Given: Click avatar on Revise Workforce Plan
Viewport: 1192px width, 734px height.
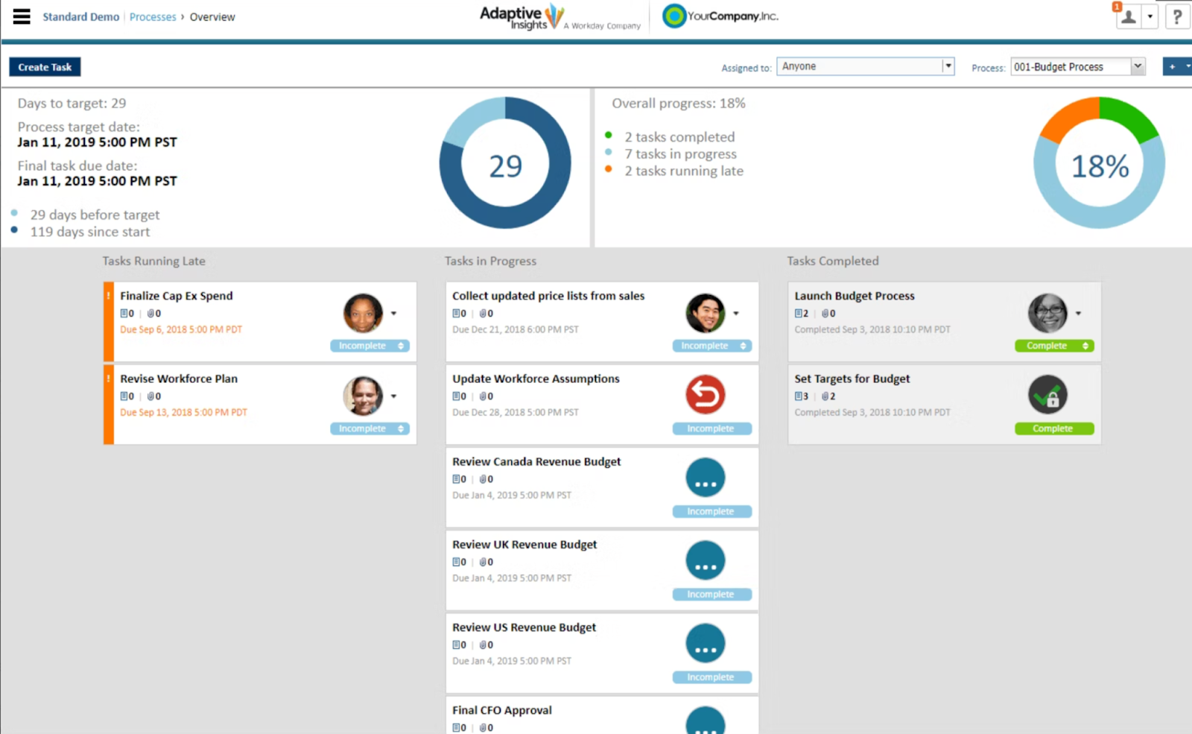Looking at the screenshot, I should pos(363,396).
